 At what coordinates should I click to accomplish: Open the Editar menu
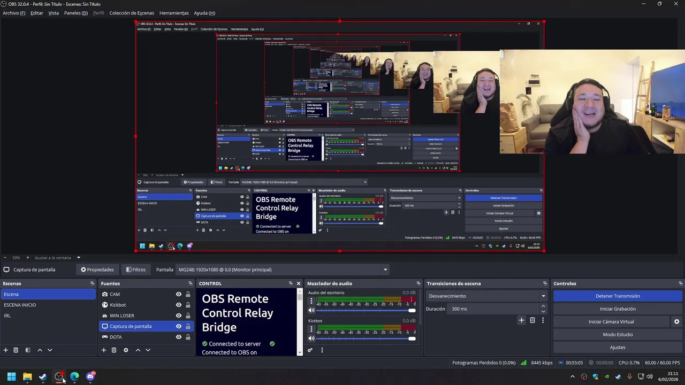[37, 13]
